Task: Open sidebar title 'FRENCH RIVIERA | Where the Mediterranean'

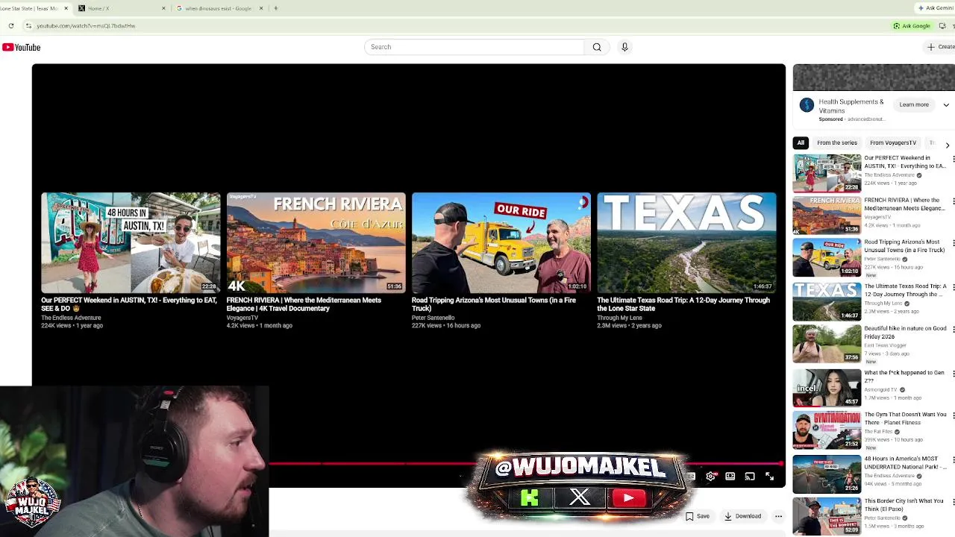Action: tap(905, 204)
